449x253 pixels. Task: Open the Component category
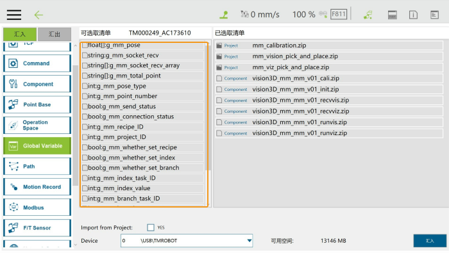(37, 84)
